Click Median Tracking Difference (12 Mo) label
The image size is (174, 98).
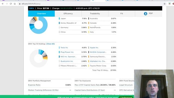[43, 90]
